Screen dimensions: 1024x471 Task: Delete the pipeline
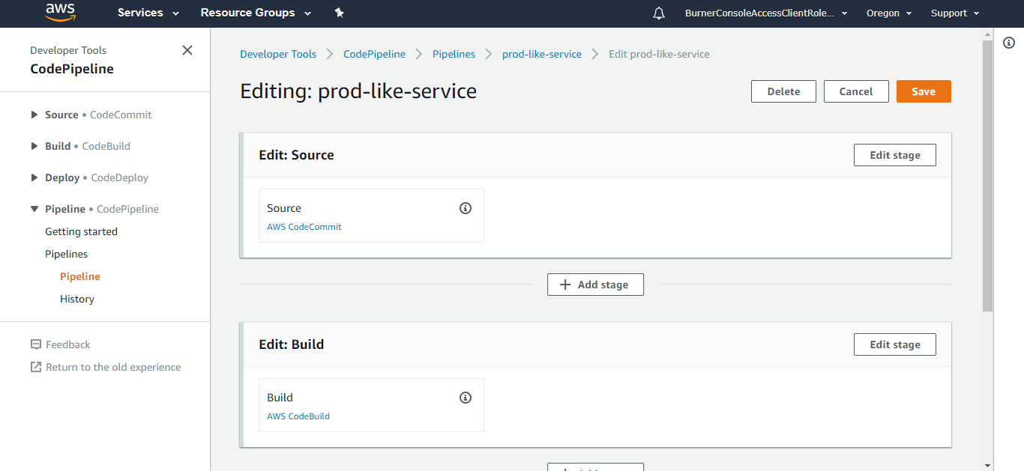(x=783, y=91)
